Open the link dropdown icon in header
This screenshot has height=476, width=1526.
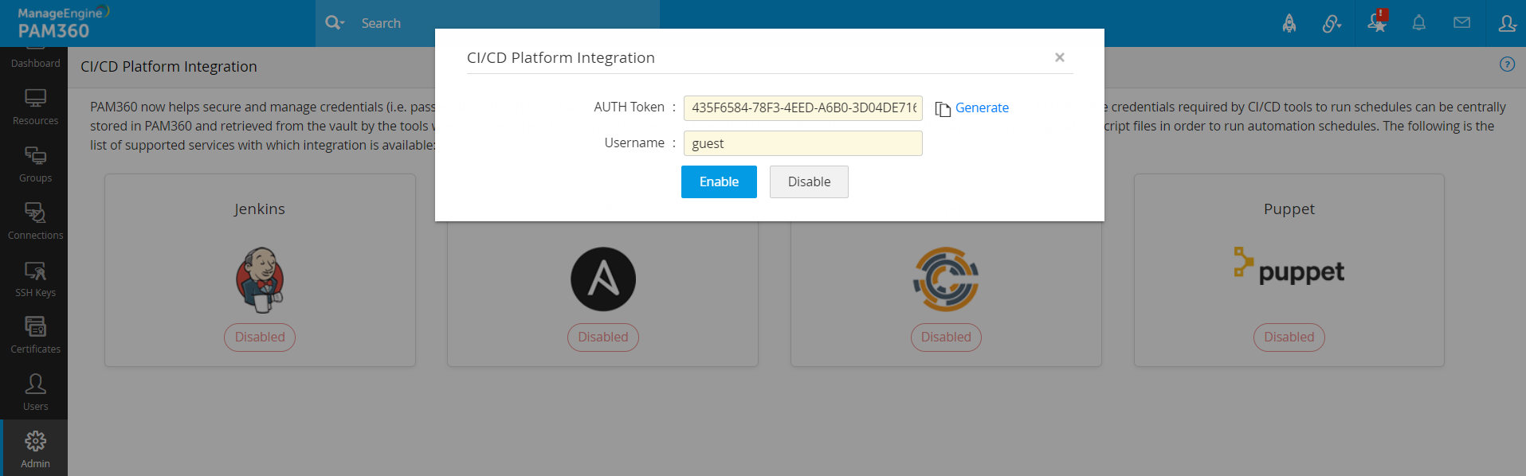(1332, 24)
